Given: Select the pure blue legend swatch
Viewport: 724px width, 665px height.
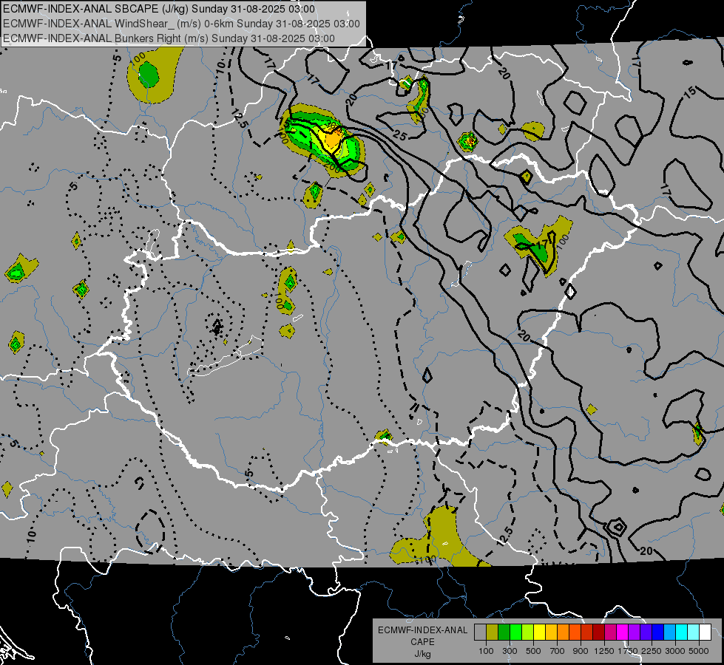Looking at the screenshot, I should click(657, 632).
